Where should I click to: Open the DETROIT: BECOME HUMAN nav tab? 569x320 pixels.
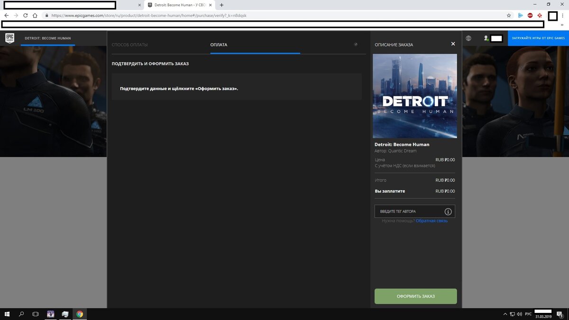click(x=48, y=38)
